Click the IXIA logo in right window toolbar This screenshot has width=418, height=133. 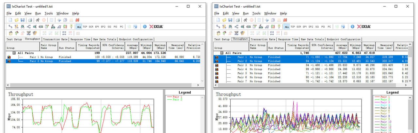[364, 27]
